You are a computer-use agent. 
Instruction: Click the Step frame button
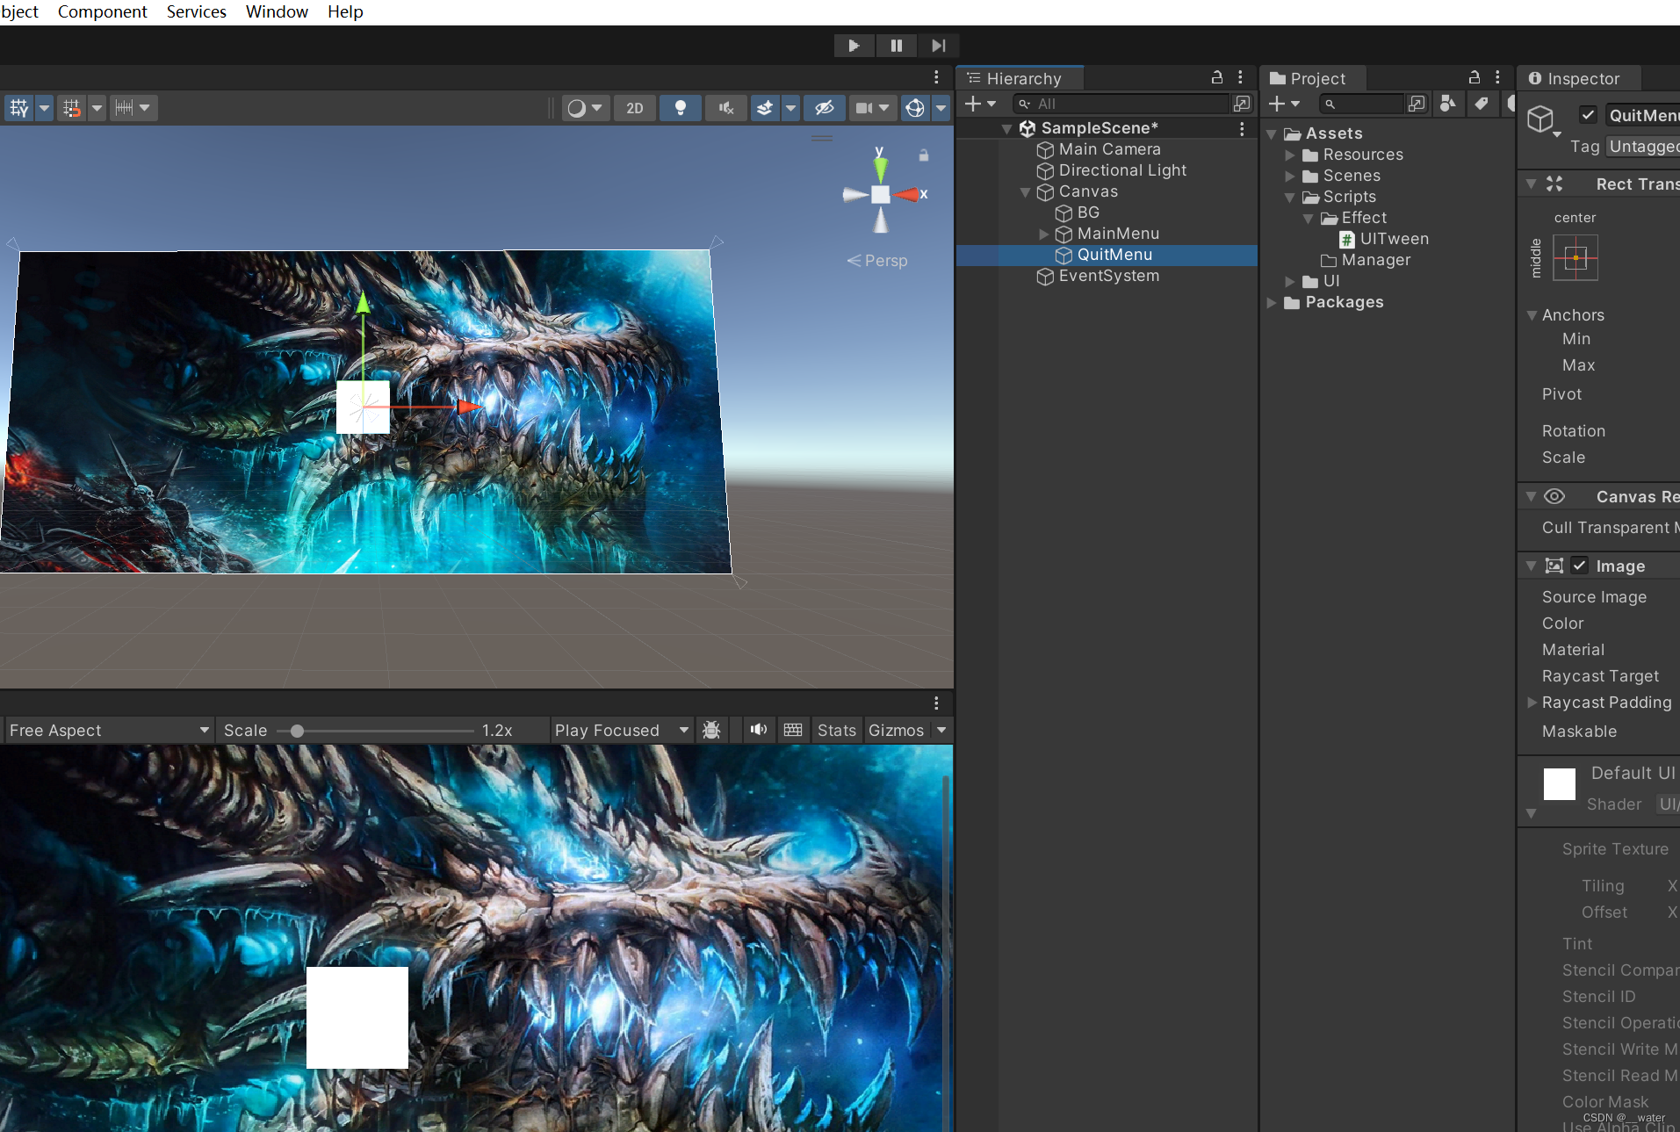(x=939, y=46)
